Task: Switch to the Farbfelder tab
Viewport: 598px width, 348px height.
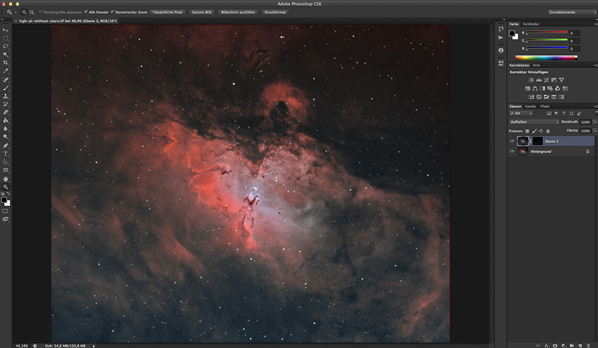Action: tap(531, 24)
